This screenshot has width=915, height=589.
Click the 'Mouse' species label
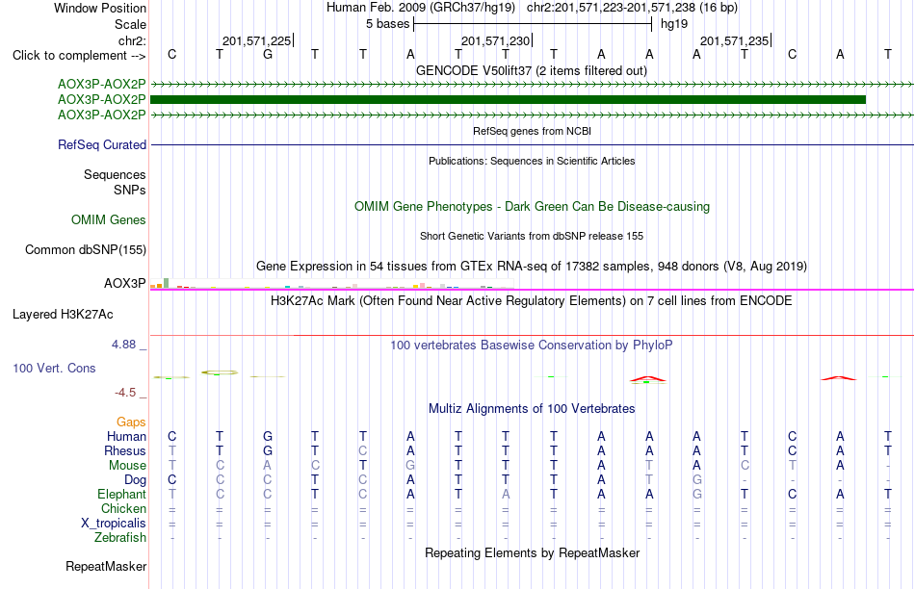pyautogui.click(x=127, y=466)
